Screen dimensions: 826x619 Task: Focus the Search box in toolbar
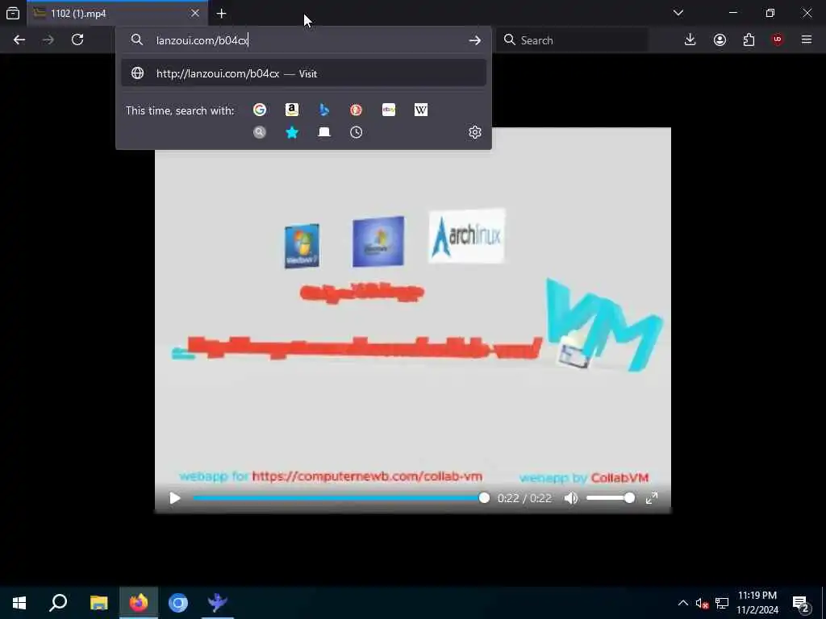pos(573,40)
